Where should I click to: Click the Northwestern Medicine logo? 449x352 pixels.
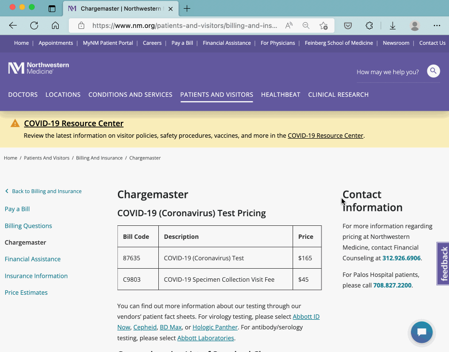click(x=38, y=68)
